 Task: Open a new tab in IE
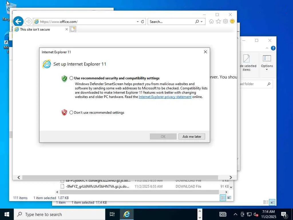tap(73, 29)
